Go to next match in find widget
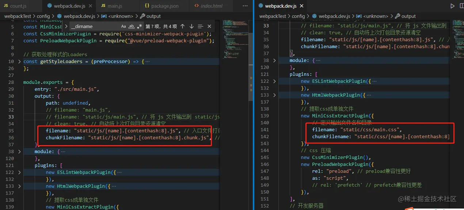Image resolution: width=464 pixels, height=210 pixels. click(191, 26)
